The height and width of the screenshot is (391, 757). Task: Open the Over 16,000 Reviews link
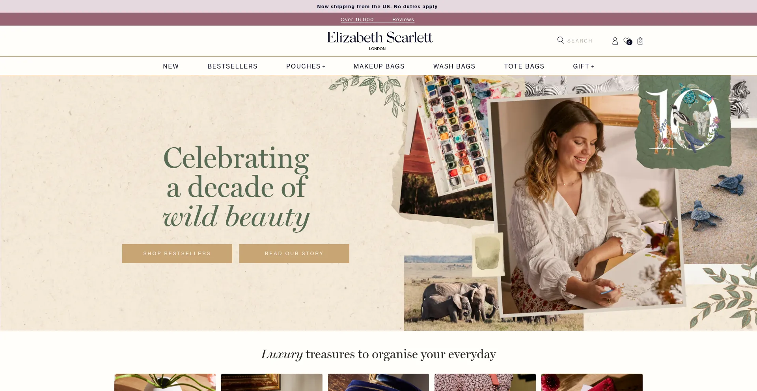(377, 19)
